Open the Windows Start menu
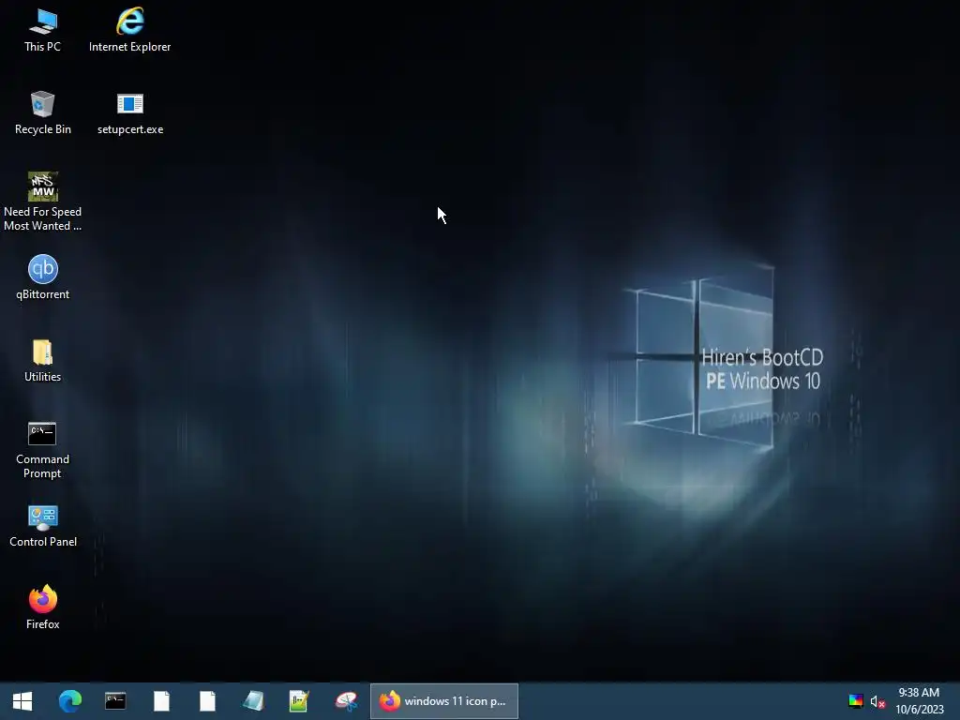960x720 pixels. (x=22, y=701)
